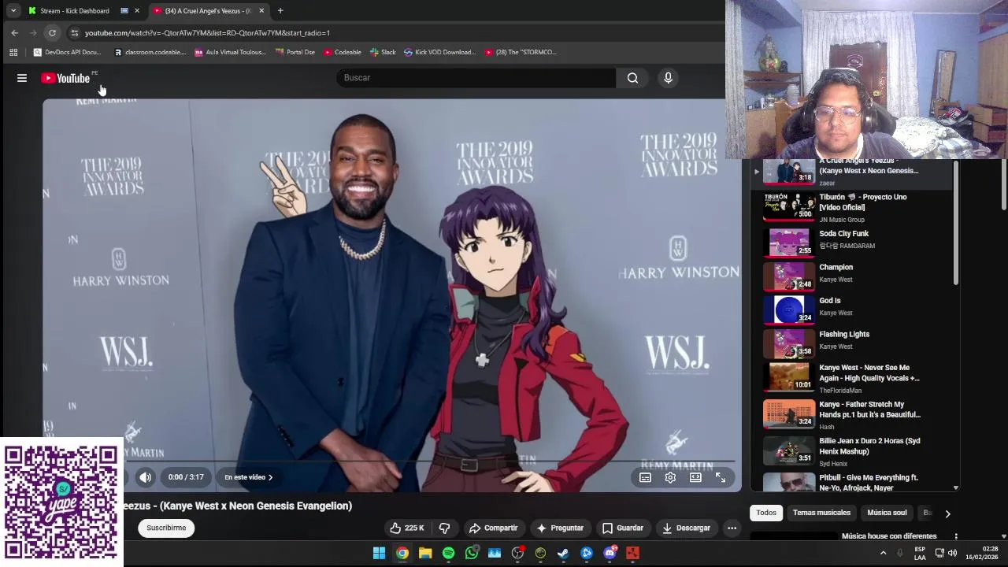
Task: Focus the Buscar search field
Action: pos(476,78)
